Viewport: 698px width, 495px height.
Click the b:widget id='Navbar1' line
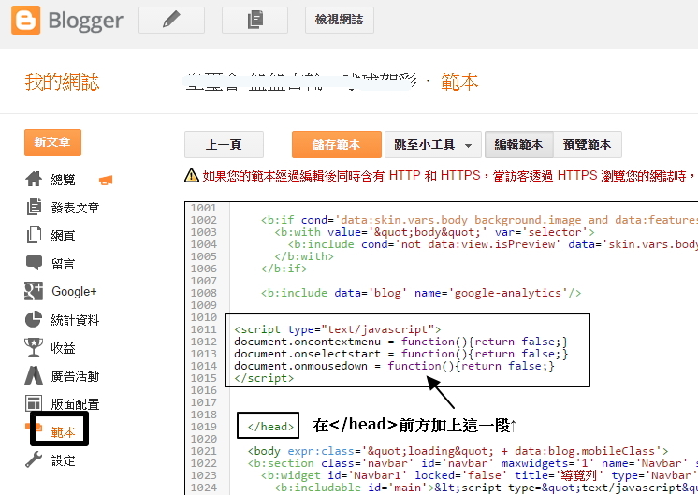point(479,475)
